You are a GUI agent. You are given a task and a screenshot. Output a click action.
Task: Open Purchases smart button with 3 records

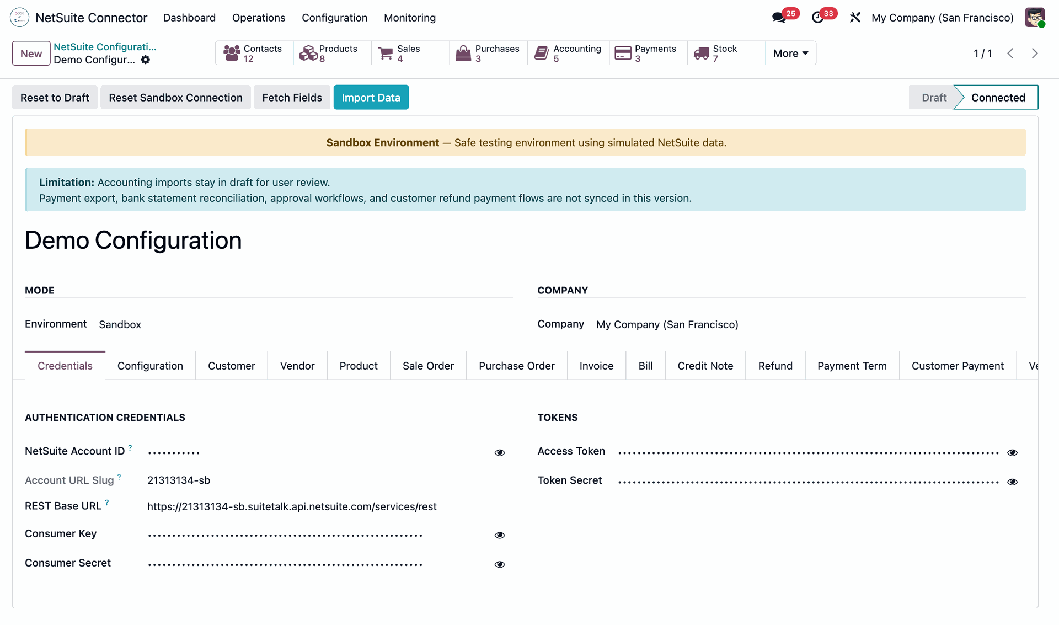point(489,54)
